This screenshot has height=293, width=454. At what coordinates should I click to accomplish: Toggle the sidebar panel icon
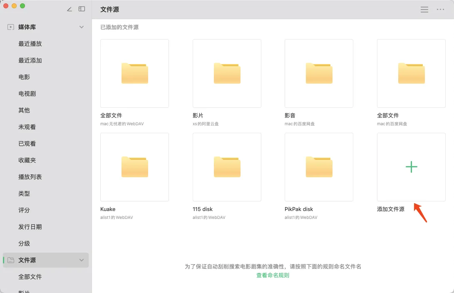[82, 9]
